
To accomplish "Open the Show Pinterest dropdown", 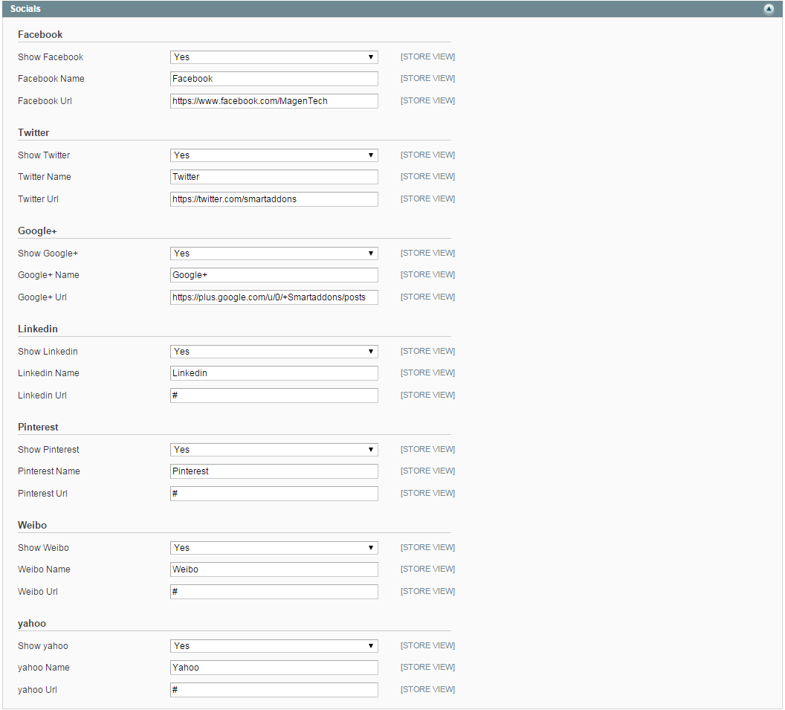I will [x=274, y=450].
